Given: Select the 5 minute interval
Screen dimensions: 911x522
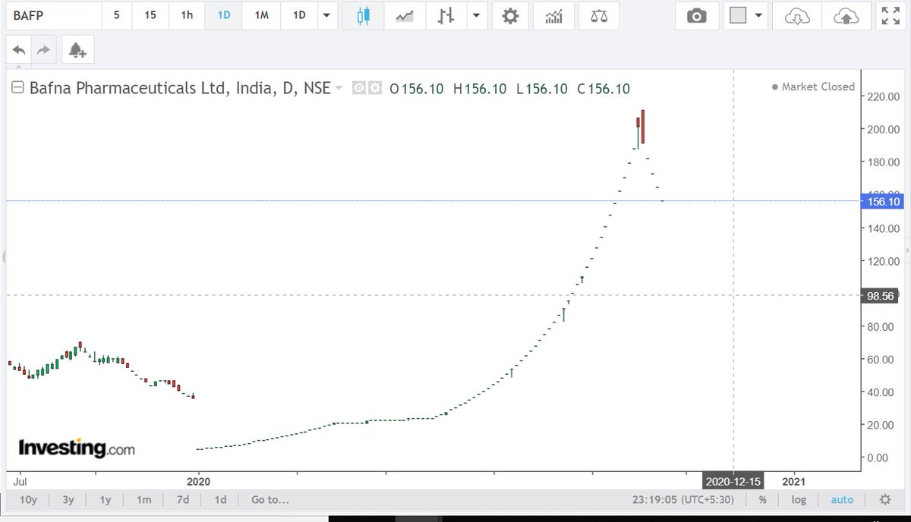Looking at the screenshot, I should pos(116,15).
